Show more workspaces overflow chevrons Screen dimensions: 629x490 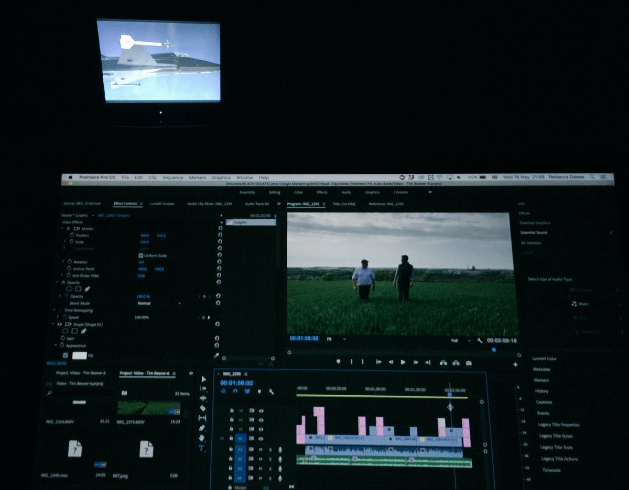tap(430, 192)
